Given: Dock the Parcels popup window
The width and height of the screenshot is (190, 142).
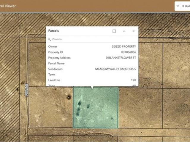Looking at the screenshot, I should click(x=114, y=31).
